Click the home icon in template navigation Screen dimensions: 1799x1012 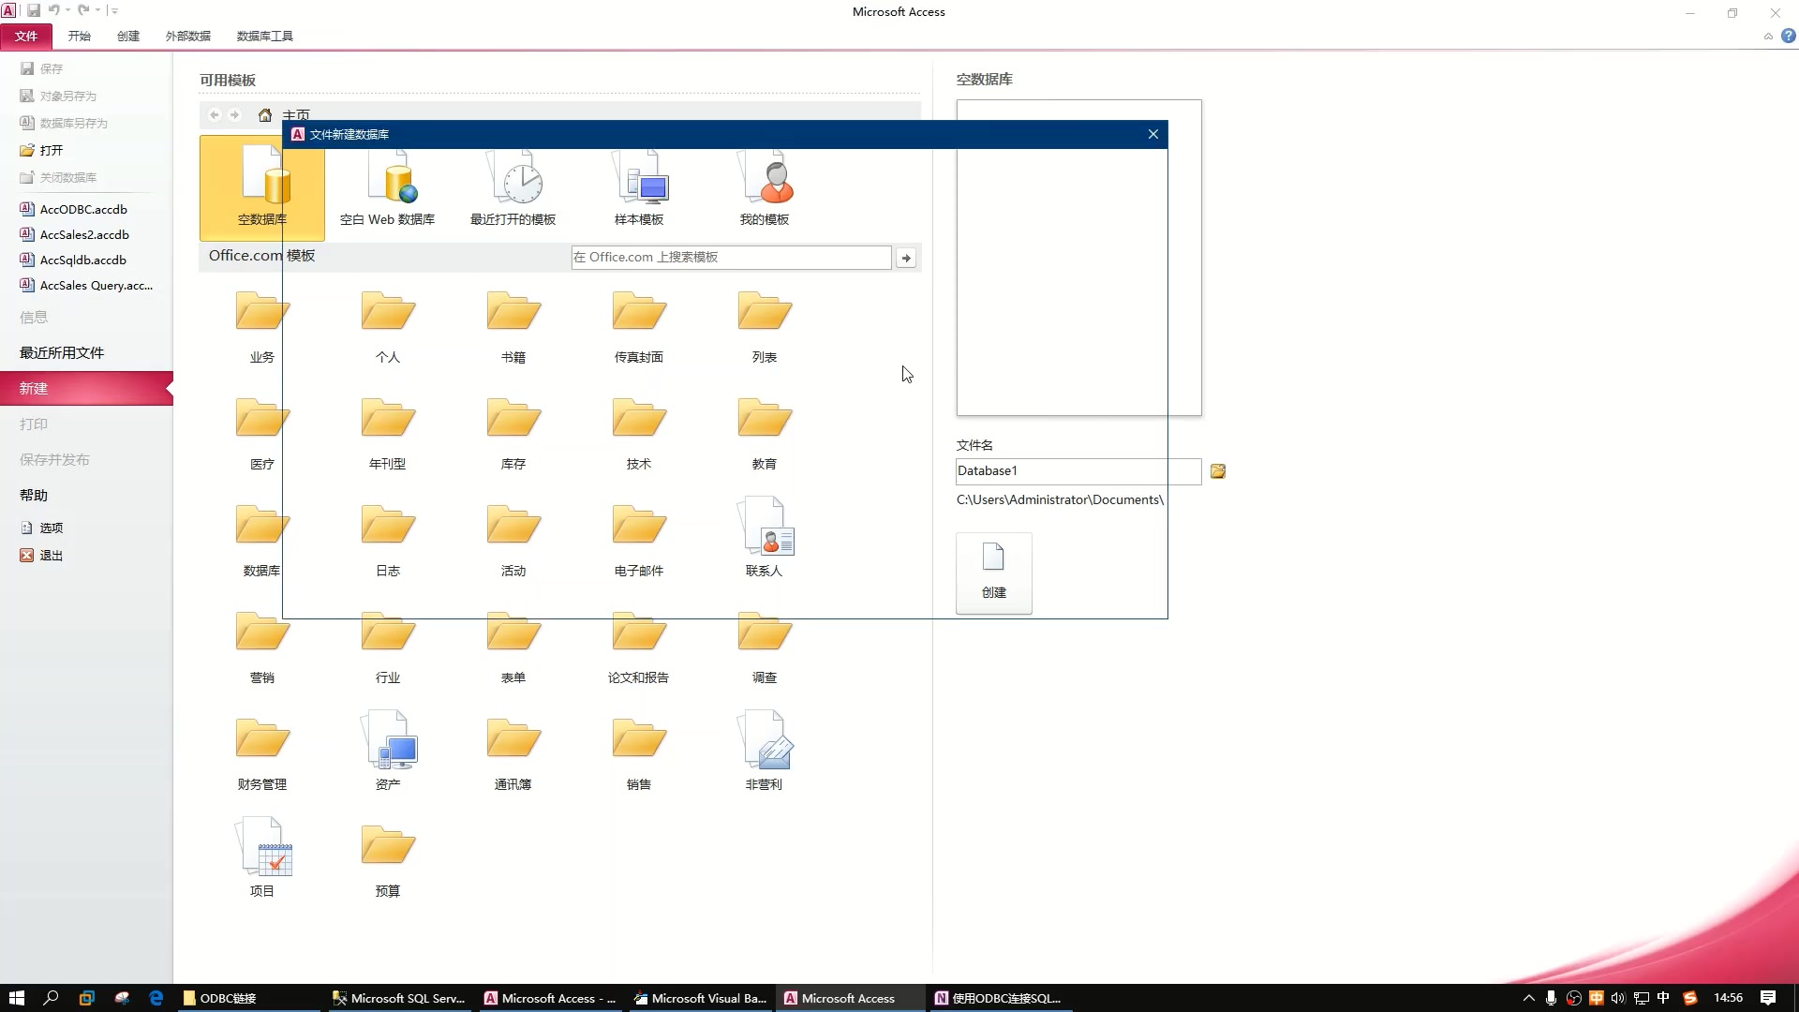(264, 115)
